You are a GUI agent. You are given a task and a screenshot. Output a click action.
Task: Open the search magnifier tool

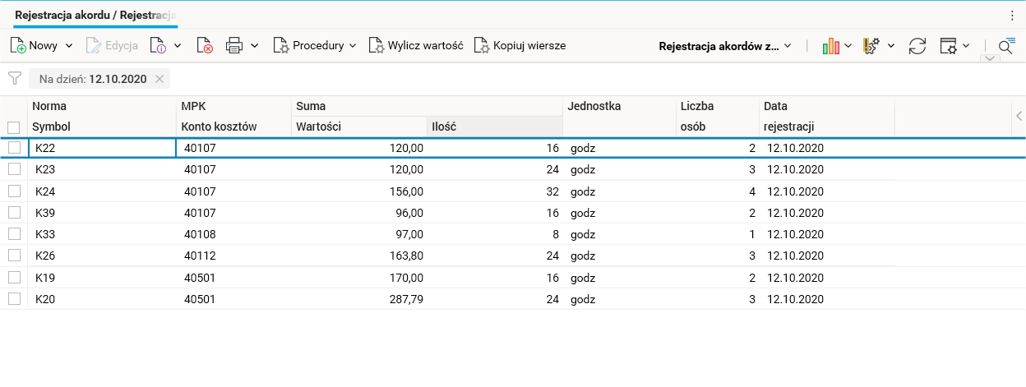[x=1006, y=46]
